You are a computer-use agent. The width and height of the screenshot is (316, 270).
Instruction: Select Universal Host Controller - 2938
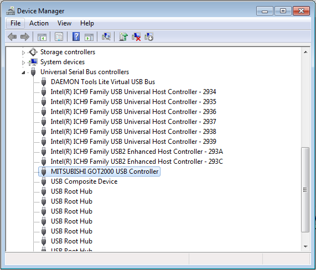click(x=133, y=132)
